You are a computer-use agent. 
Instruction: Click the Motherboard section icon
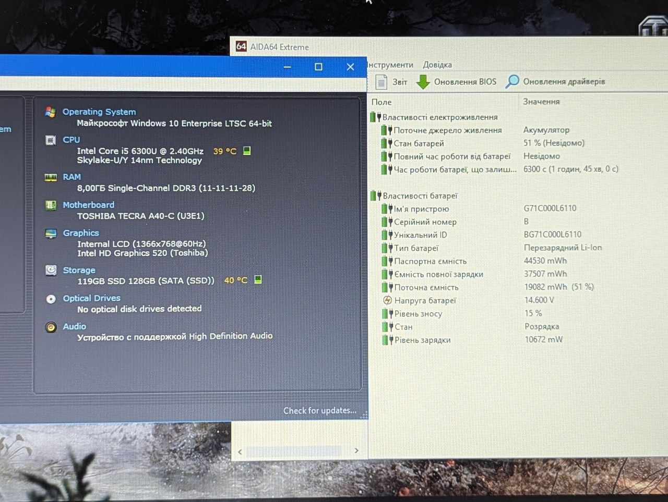51,205
